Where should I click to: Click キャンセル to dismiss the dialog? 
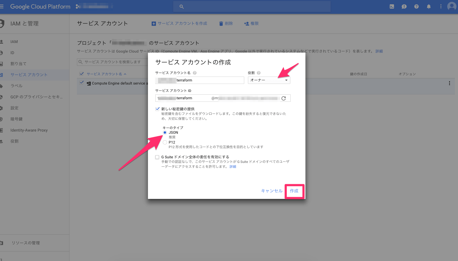pyautogui.click(x=272, y=191)
